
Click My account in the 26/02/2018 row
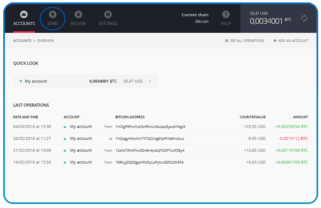[x=81, y=138]
